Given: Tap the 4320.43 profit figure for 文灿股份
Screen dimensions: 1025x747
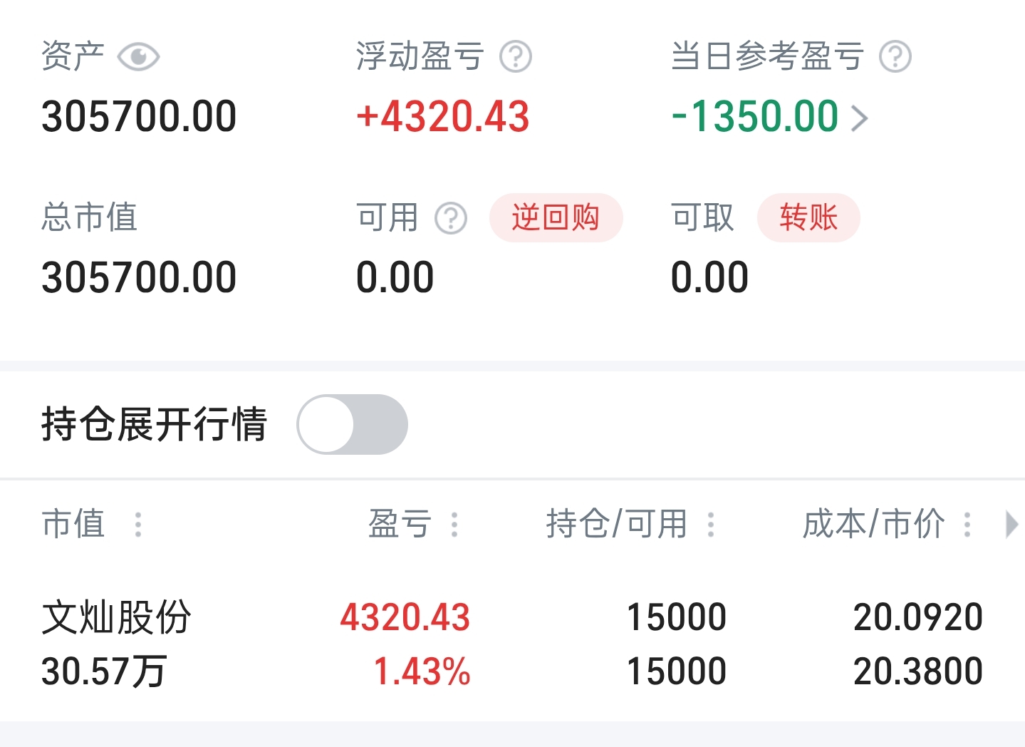Looking at the screenshot, I should (x=405, y=617).
